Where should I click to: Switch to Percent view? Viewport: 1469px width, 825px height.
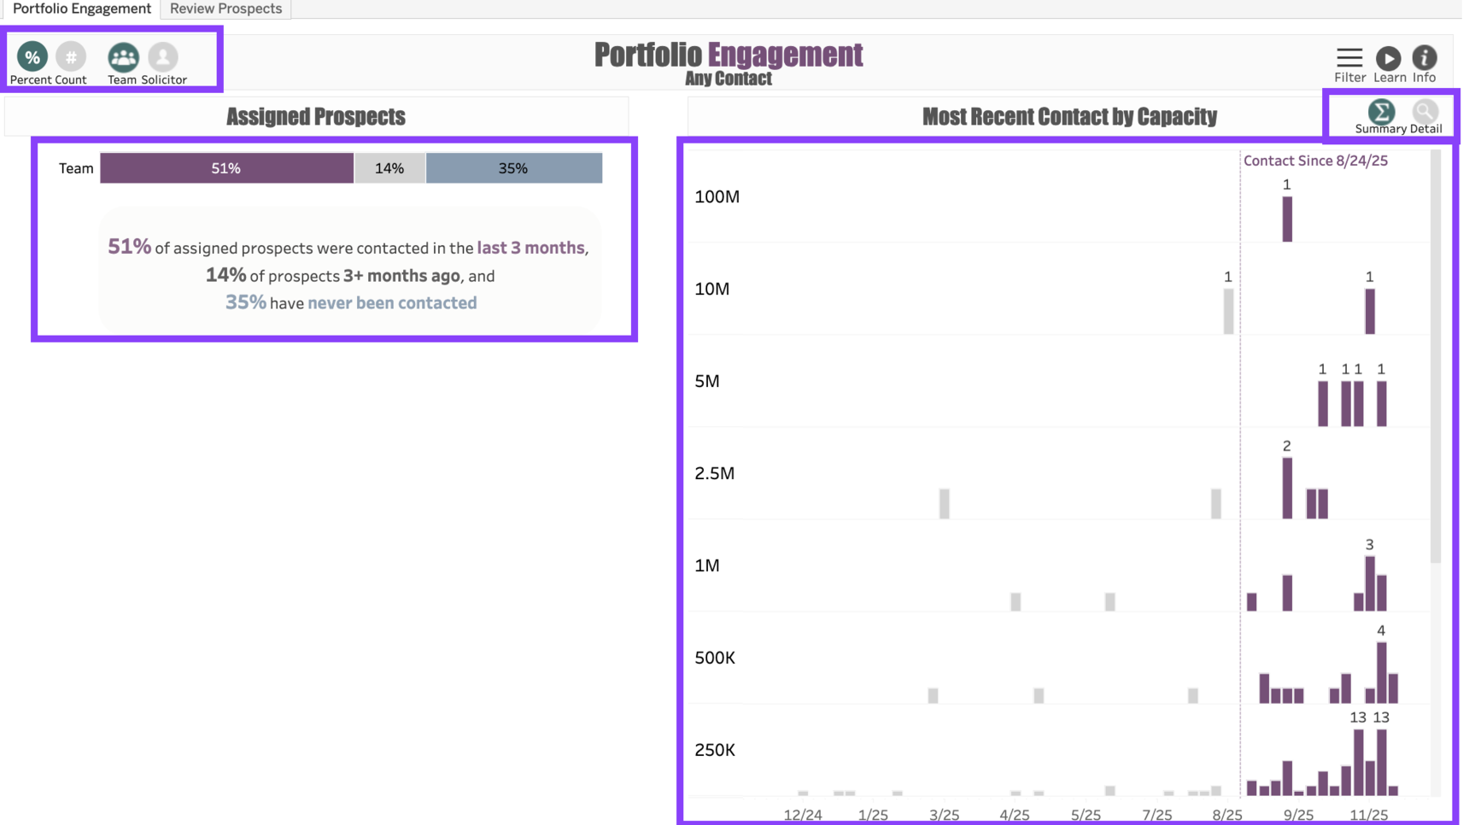(x=32, y=57)
